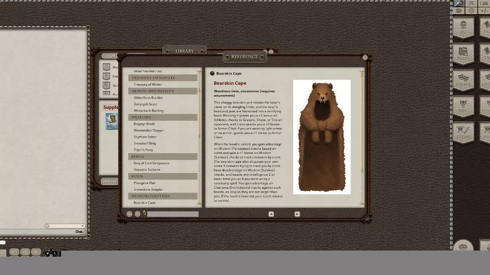Open Unseelie Solitaire entry

(147, 170)
